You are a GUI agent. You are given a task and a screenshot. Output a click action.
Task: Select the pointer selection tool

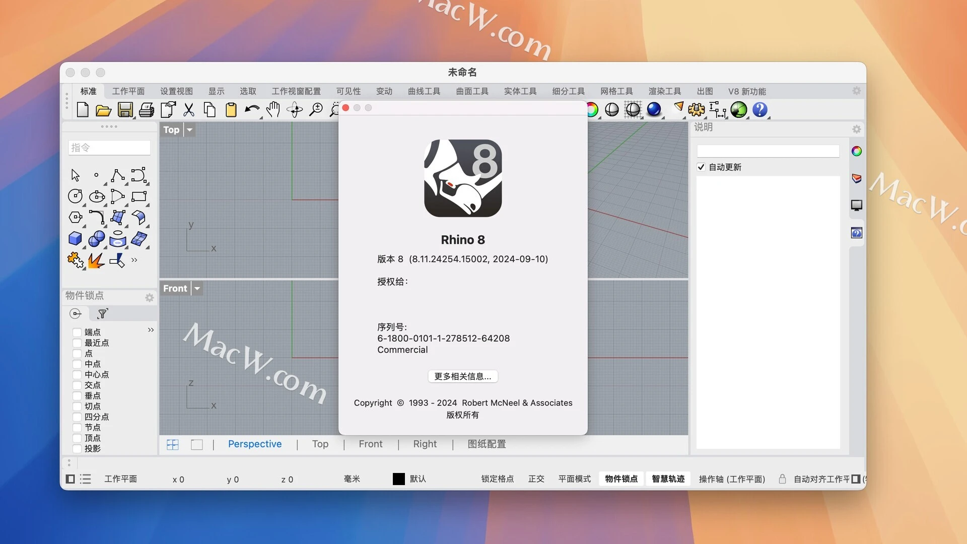76,175
